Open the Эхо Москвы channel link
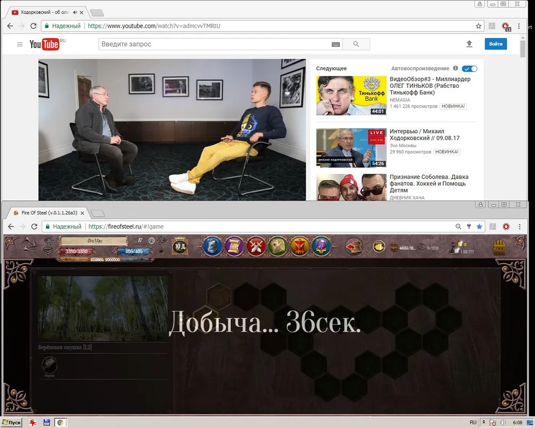This screenshot has width=535, height=428. point(403,146)
